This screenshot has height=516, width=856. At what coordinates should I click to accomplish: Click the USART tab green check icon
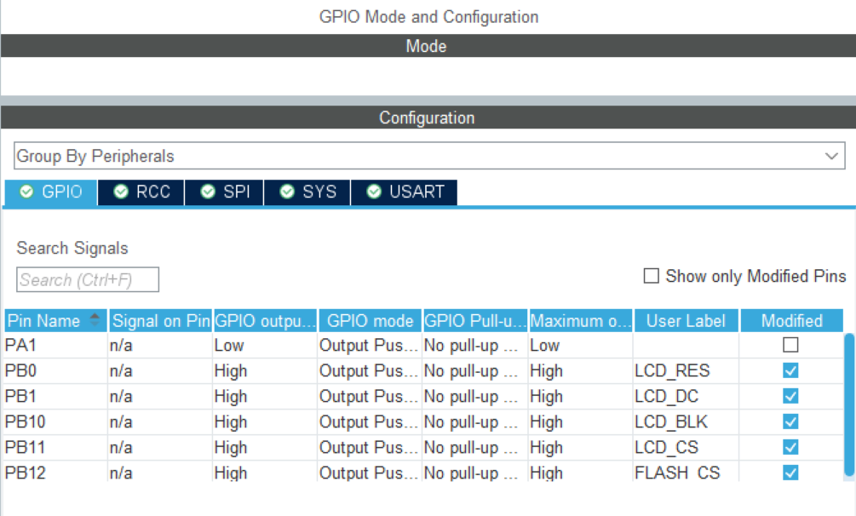[374, 192]
